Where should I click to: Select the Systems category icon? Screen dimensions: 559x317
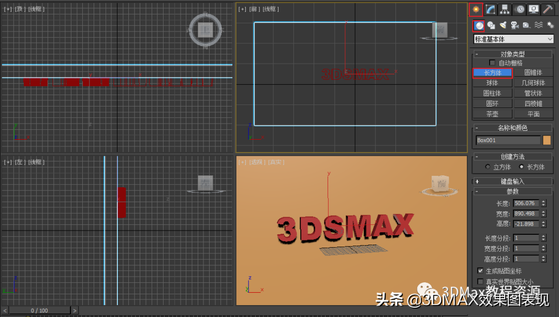pos(550,25)
